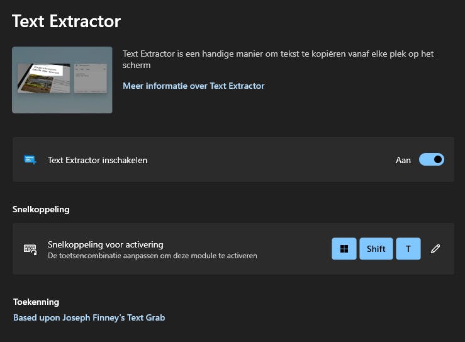Image resolution: width=465 pixels, height=342 pixels.
Task: Click the T key in the shortcut
Action: tap(408, 249)
